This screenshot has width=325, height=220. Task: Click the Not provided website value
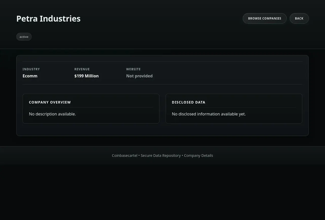pyautogui.click(x=139, y=76)
